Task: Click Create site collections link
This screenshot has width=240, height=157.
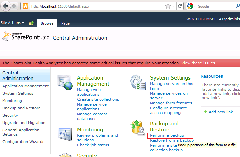Action: 98,99
